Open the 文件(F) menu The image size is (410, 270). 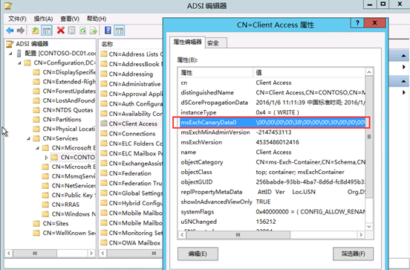coord(17,19)
